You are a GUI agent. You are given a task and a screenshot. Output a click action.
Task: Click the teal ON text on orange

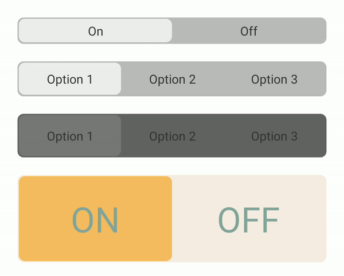point(95,220)
